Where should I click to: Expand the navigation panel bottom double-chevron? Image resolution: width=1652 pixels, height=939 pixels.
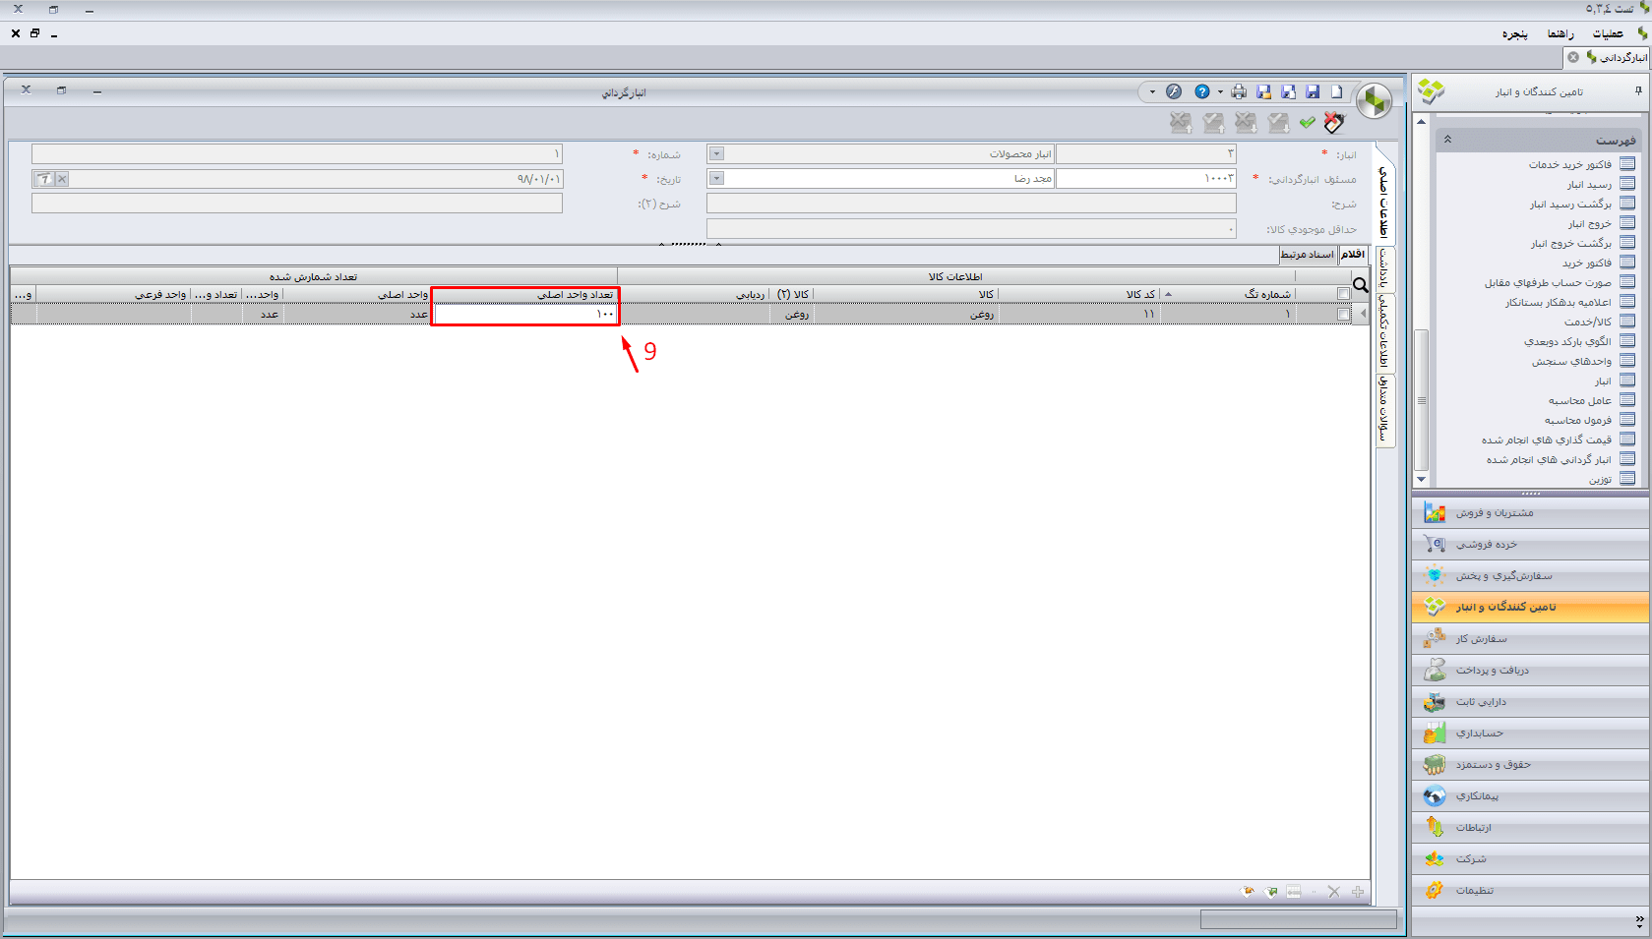coord(1639,921)
